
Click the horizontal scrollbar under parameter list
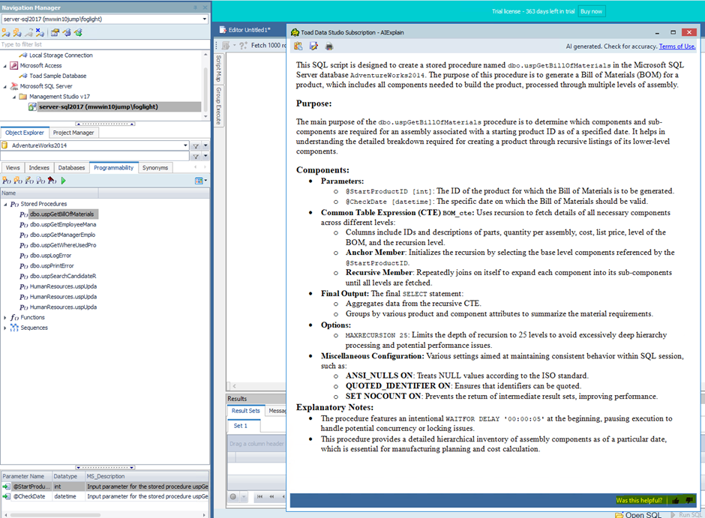55,515
